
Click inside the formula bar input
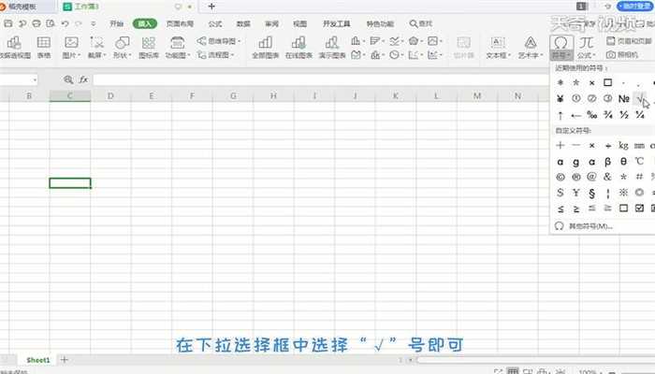coord(321,79)
